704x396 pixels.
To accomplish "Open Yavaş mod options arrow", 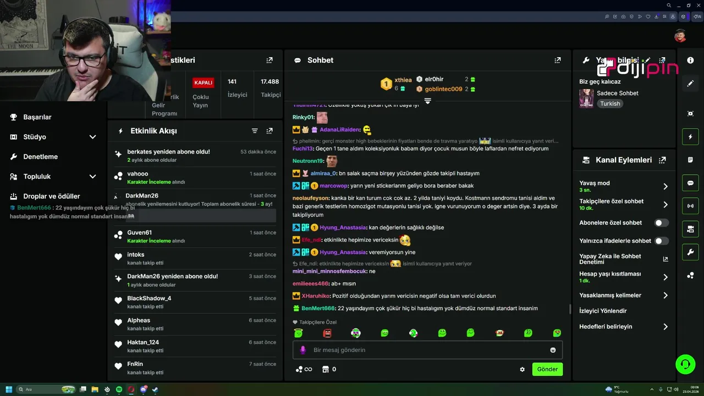I will [x=665, y=186].
